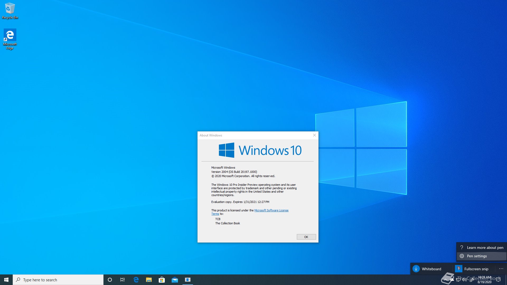Click the Microsoft Corporation copyright text
507x285 pixels.
pyautogui.click(x=243, y=176)
